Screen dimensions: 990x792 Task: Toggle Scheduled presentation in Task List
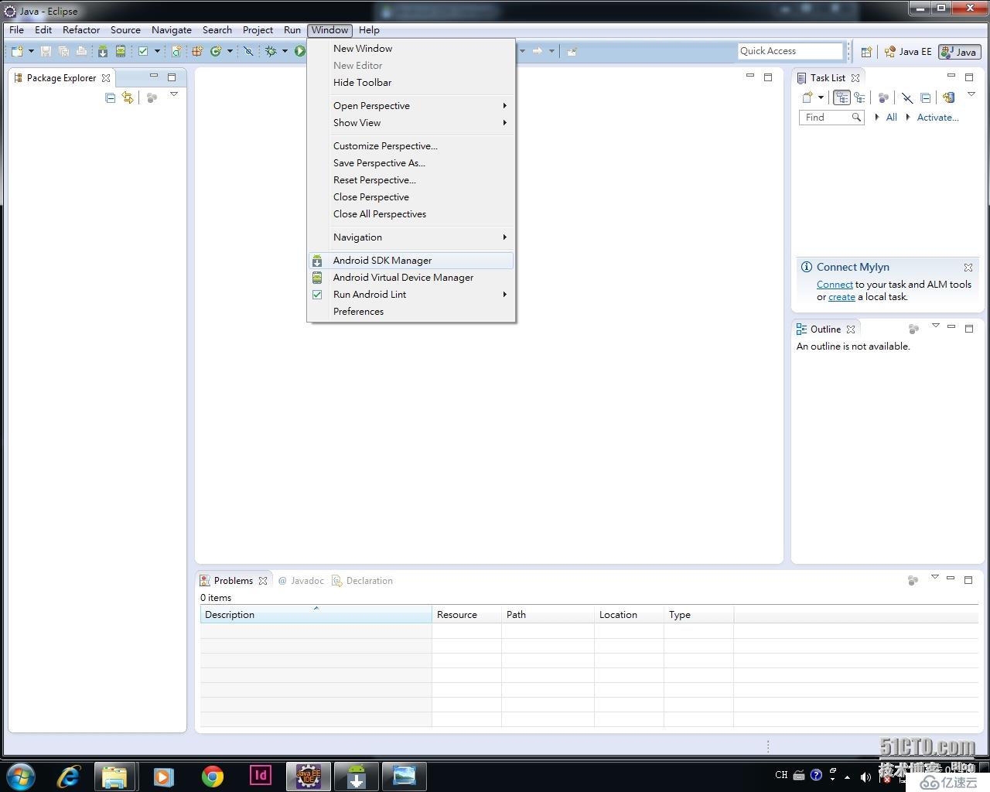click(859, 97)
